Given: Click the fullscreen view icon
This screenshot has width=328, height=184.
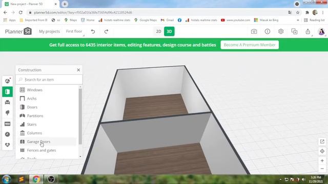Looking at the screenshot, I should pyautogui.click(x=322, y=142).
